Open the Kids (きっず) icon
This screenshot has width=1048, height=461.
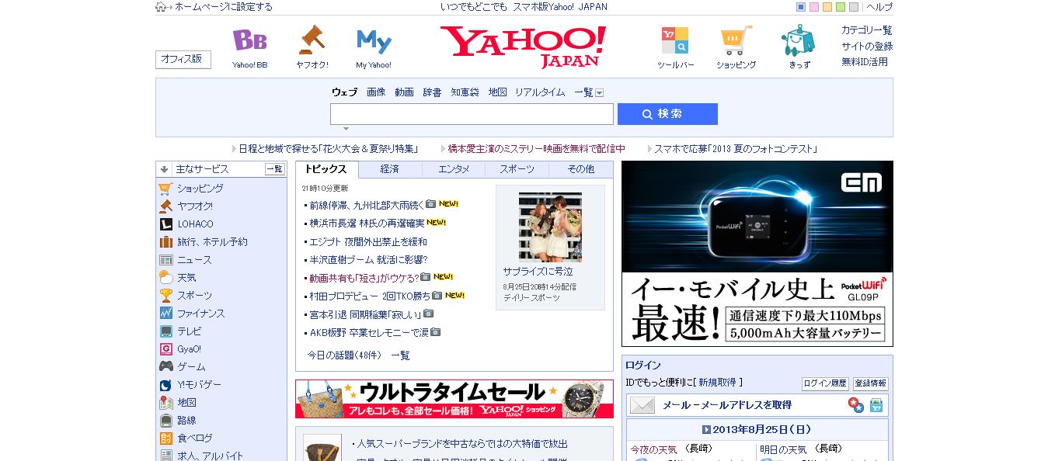point(798,40)
